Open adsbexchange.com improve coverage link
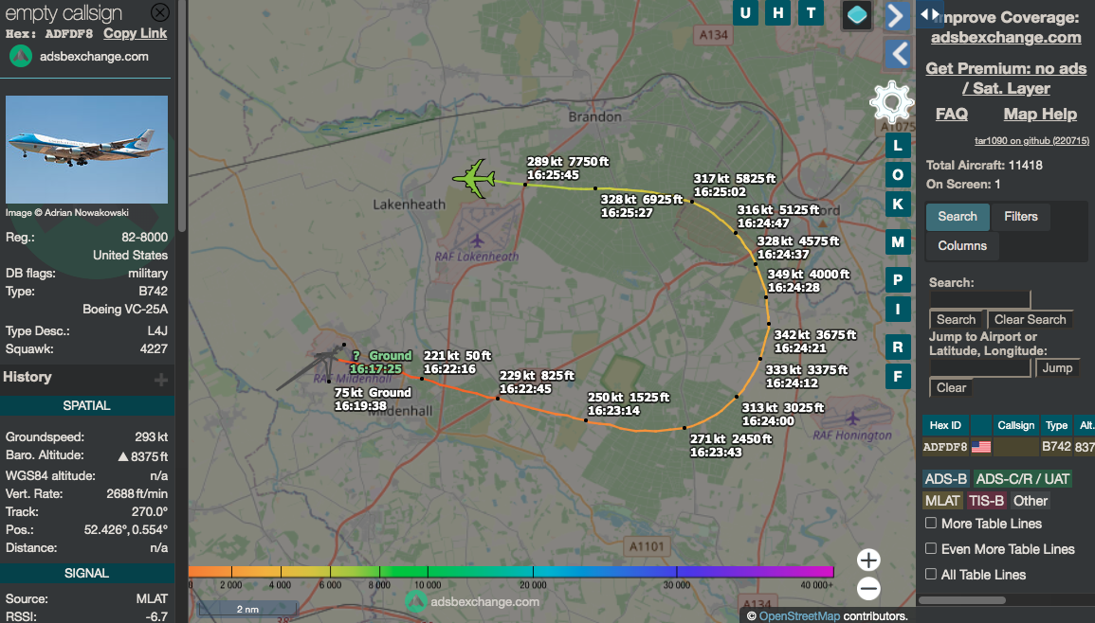This screenshot has width=1095, height=623. (1006, 38)
